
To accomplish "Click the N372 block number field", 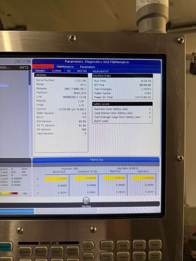I will click(x=24, y=68).
